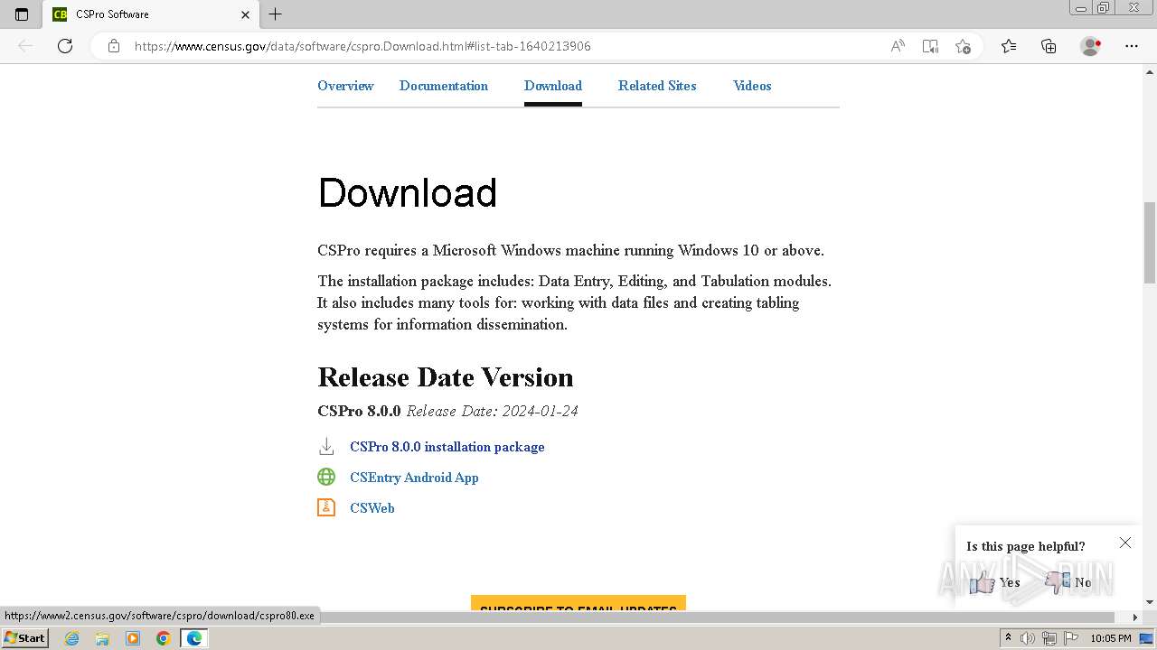
Task: Open File Explorer from the taskbar
Action: tap(102, 638)
